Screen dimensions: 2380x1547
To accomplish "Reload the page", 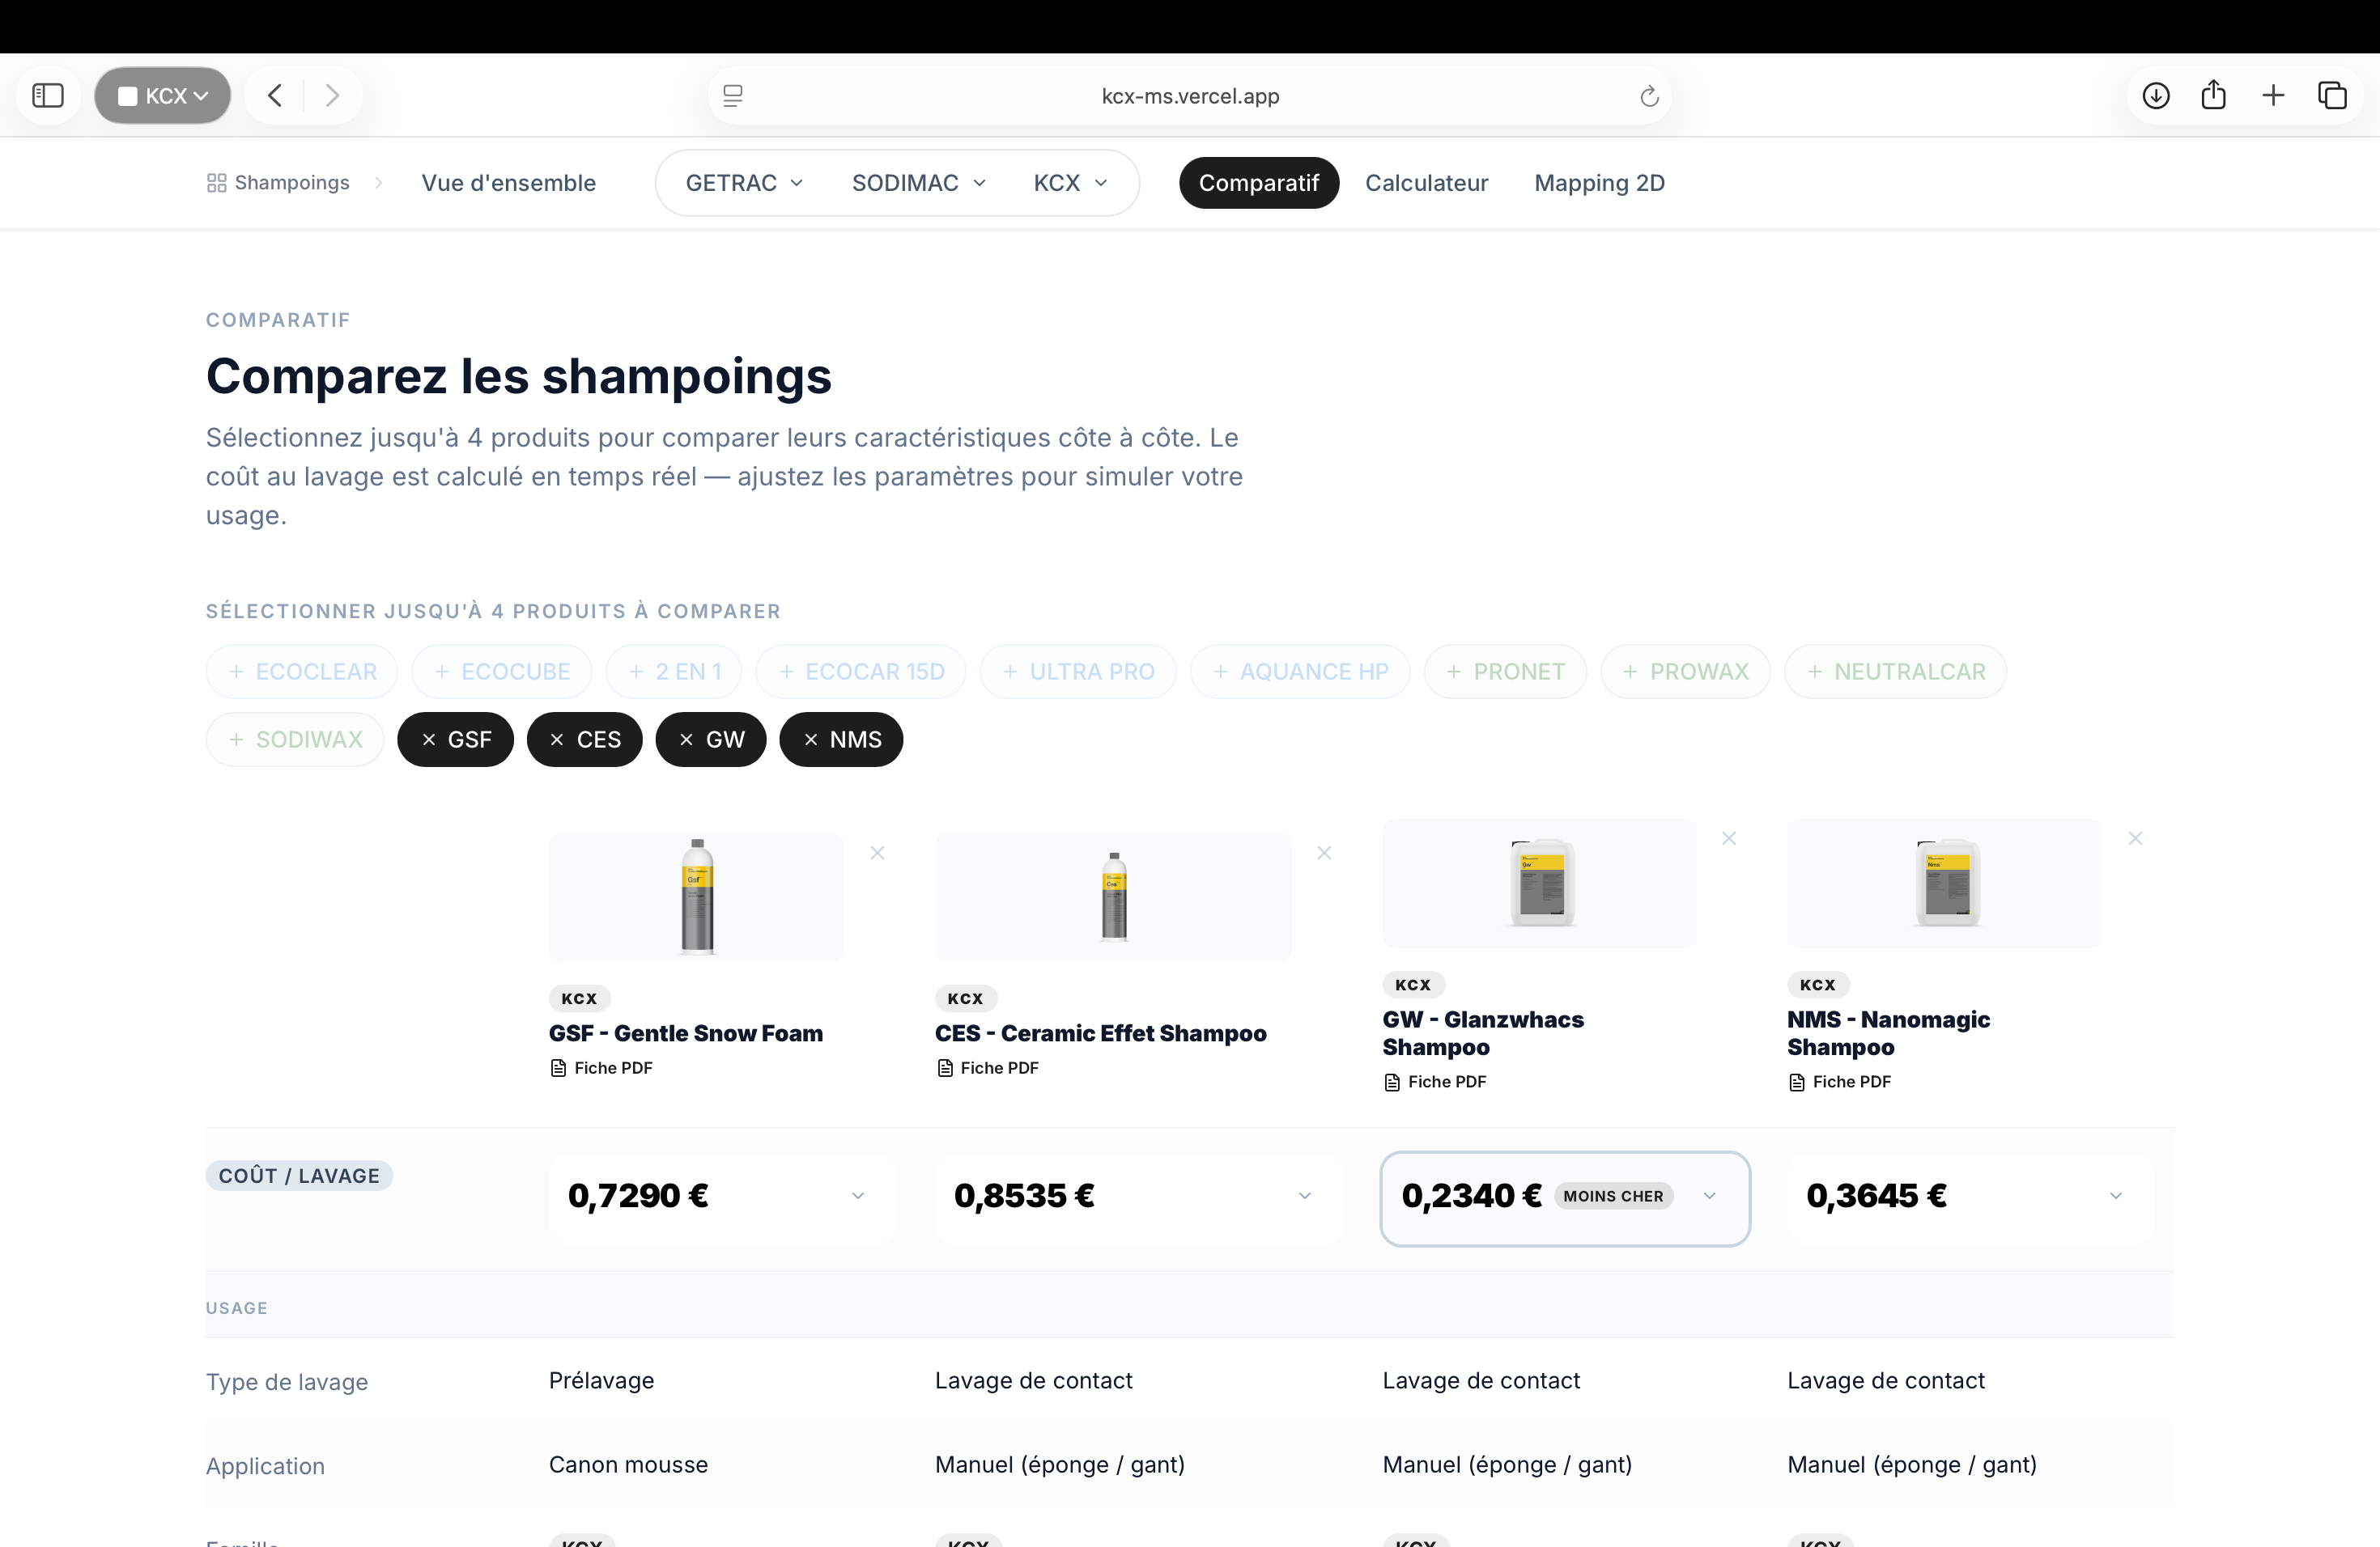I will coord(1649,96).
